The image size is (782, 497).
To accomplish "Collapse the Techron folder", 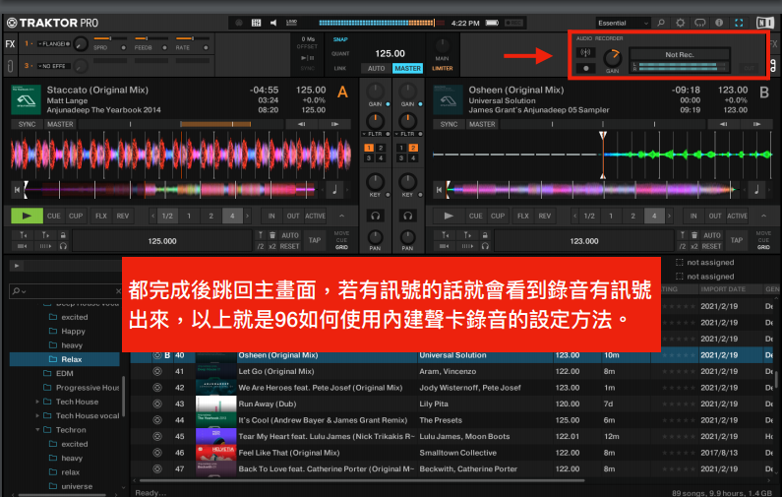I will coord(37,430).
